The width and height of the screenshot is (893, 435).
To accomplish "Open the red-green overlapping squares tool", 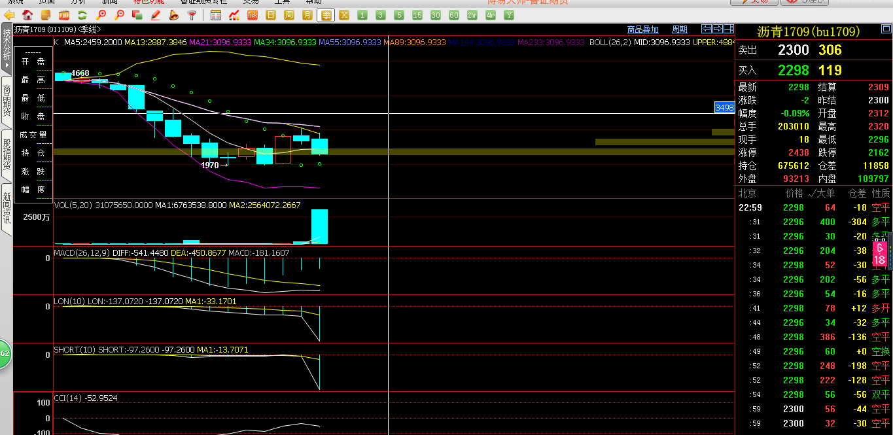I will coord(138,14).
